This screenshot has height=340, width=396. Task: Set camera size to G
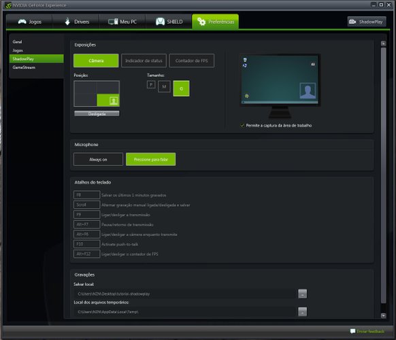pyautogui.click(x=181, y=88)
